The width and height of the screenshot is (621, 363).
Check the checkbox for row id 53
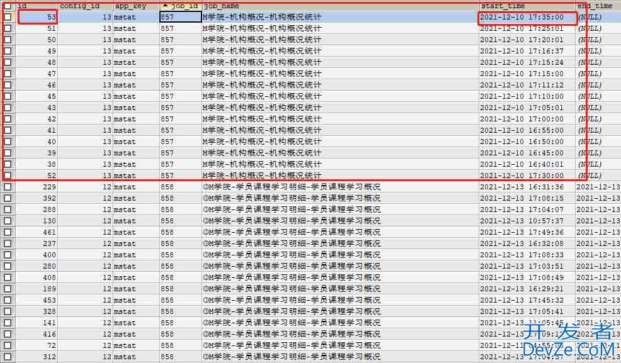8,17
